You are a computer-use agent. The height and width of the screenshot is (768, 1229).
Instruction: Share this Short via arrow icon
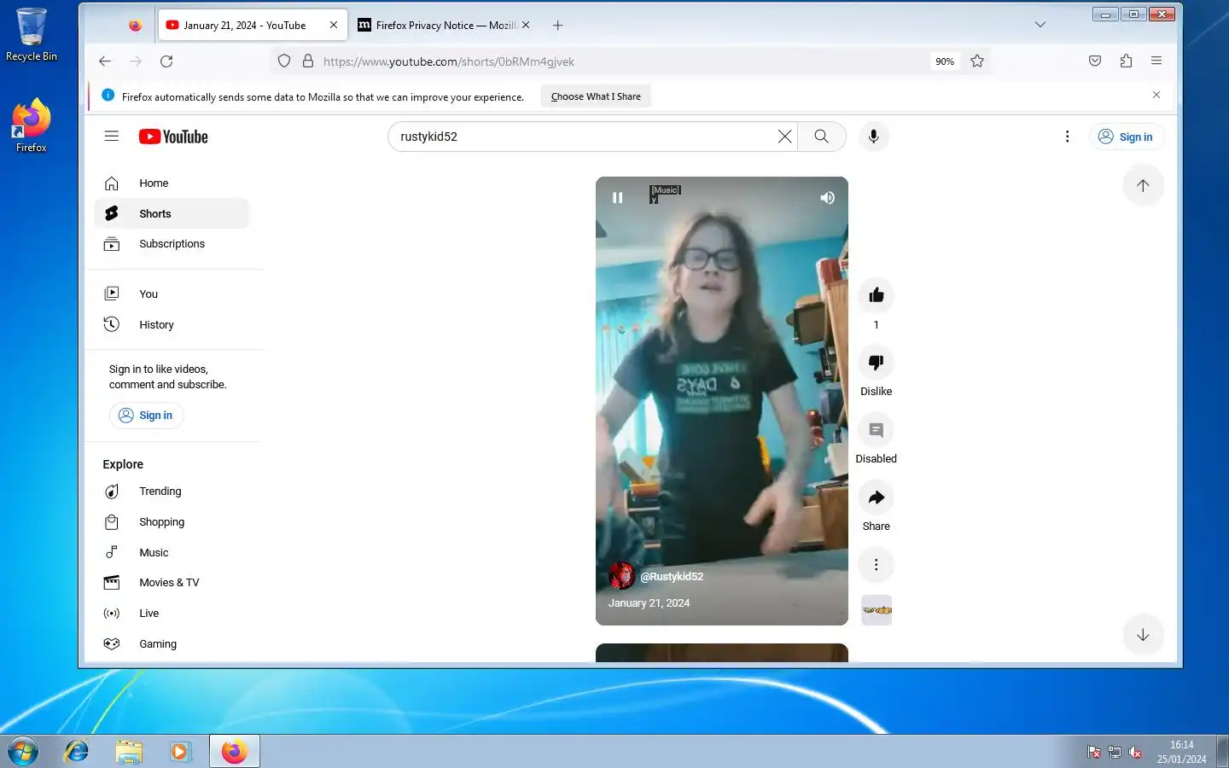(x=876, y=497)
